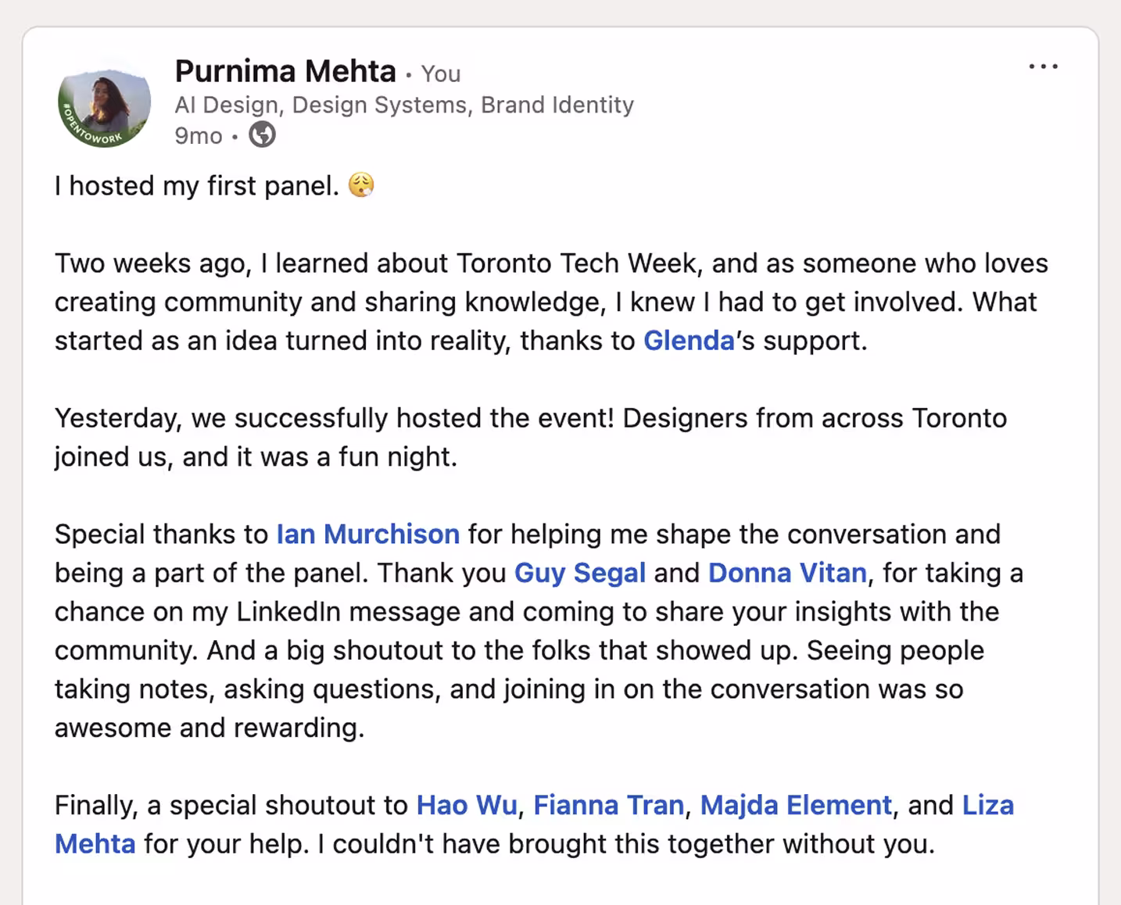Click the Liza Mehta mention link
Viewport: 1121px width, 905px height.
coord(987,806)
